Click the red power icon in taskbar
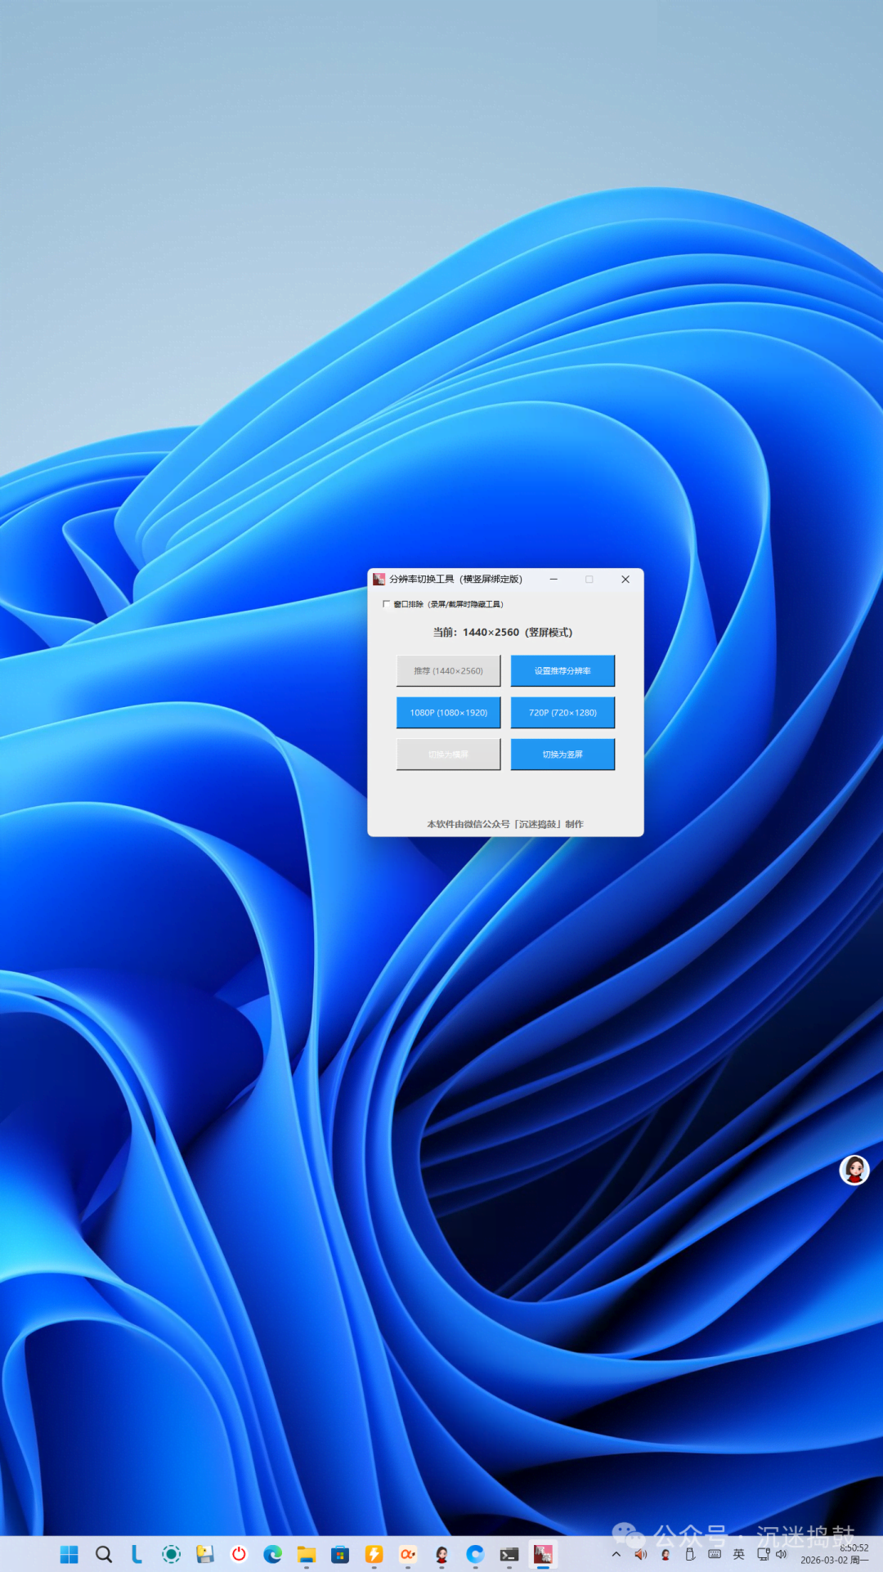Screen dimensions: 883x1572 (x=239, y=1554)
